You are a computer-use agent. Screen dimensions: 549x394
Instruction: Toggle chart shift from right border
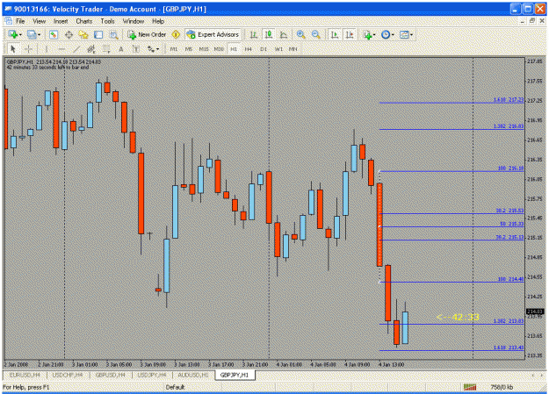[350, 34]
